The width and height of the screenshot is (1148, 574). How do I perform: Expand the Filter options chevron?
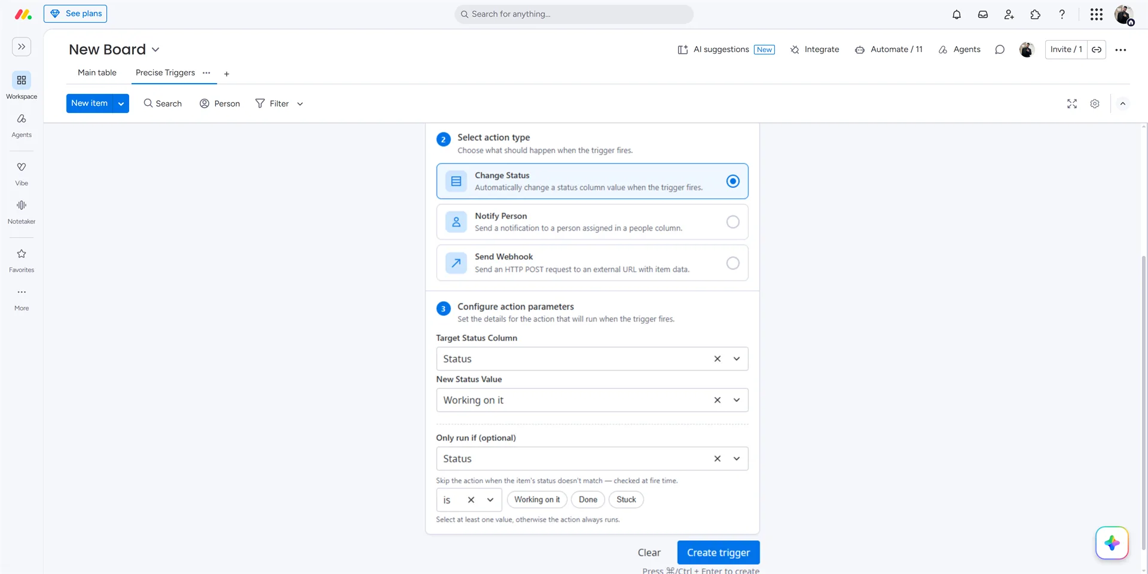pos(300,104)
